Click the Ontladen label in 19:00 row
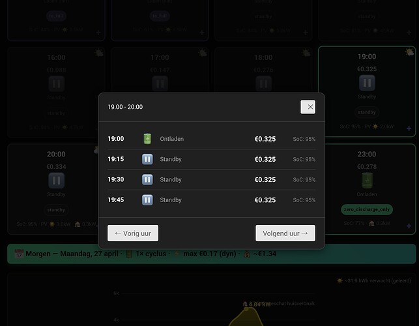 (172, 139)
